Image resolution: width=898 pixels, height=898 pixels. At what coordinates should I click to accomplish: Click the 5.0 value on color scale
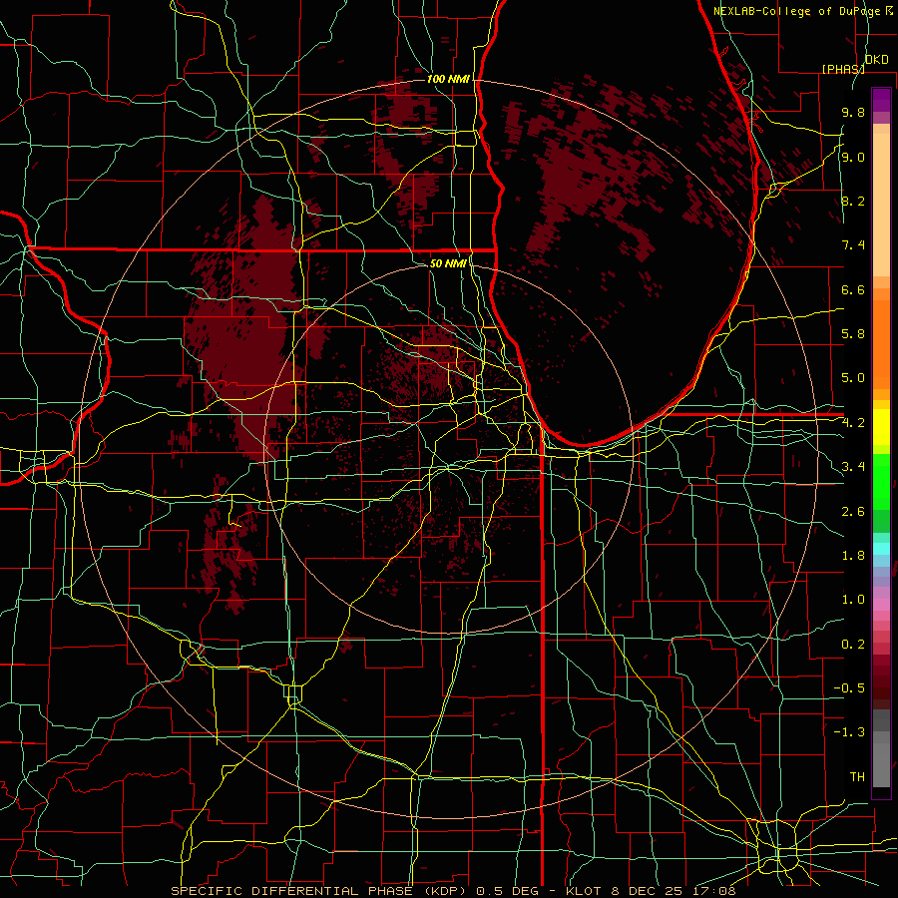coord(853,378)
